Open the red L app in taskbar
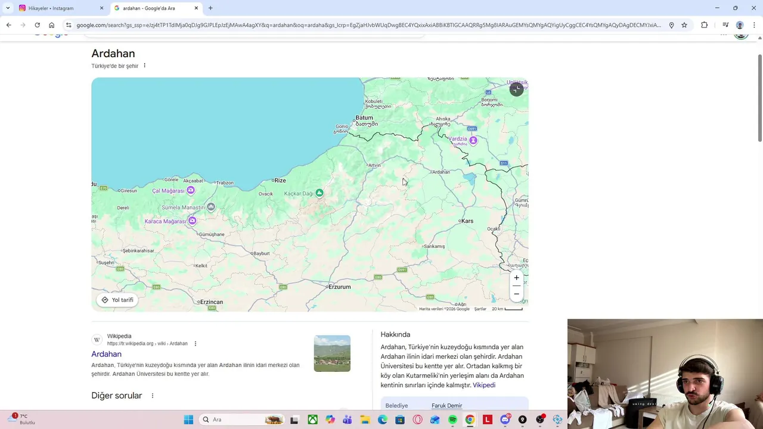The image size is (763, 429). pyautogui.click(x=488, y=419)
